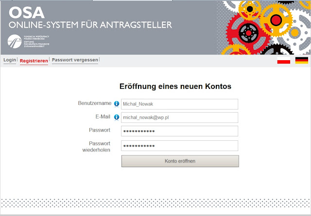Open Passwort vergessen tab

click(75, 60)
